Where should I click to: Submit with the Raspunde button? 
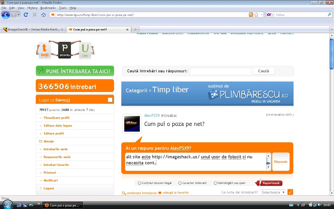pyautogui.click(x=281, y=162)
